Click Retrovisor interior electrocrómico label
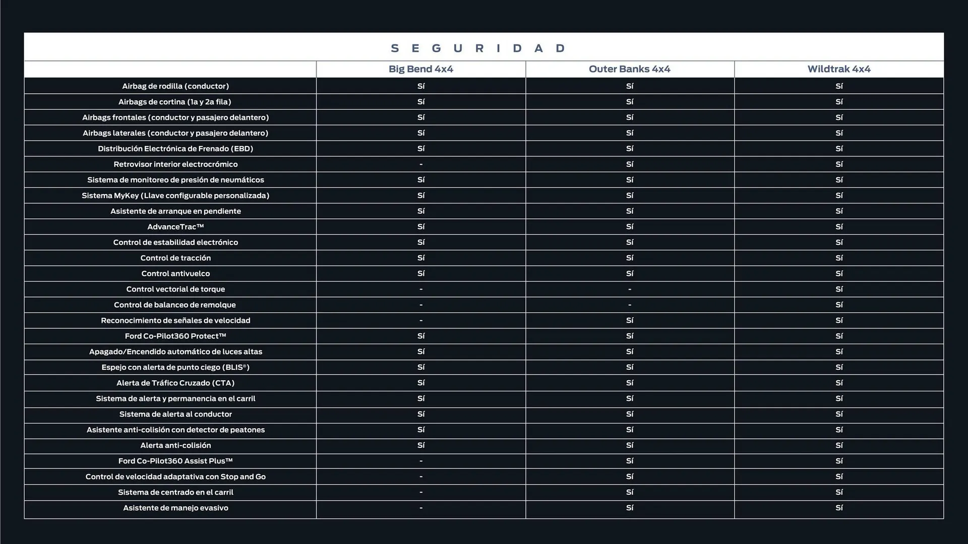Viewport: 968px width, 544px height. pos(175,164)
